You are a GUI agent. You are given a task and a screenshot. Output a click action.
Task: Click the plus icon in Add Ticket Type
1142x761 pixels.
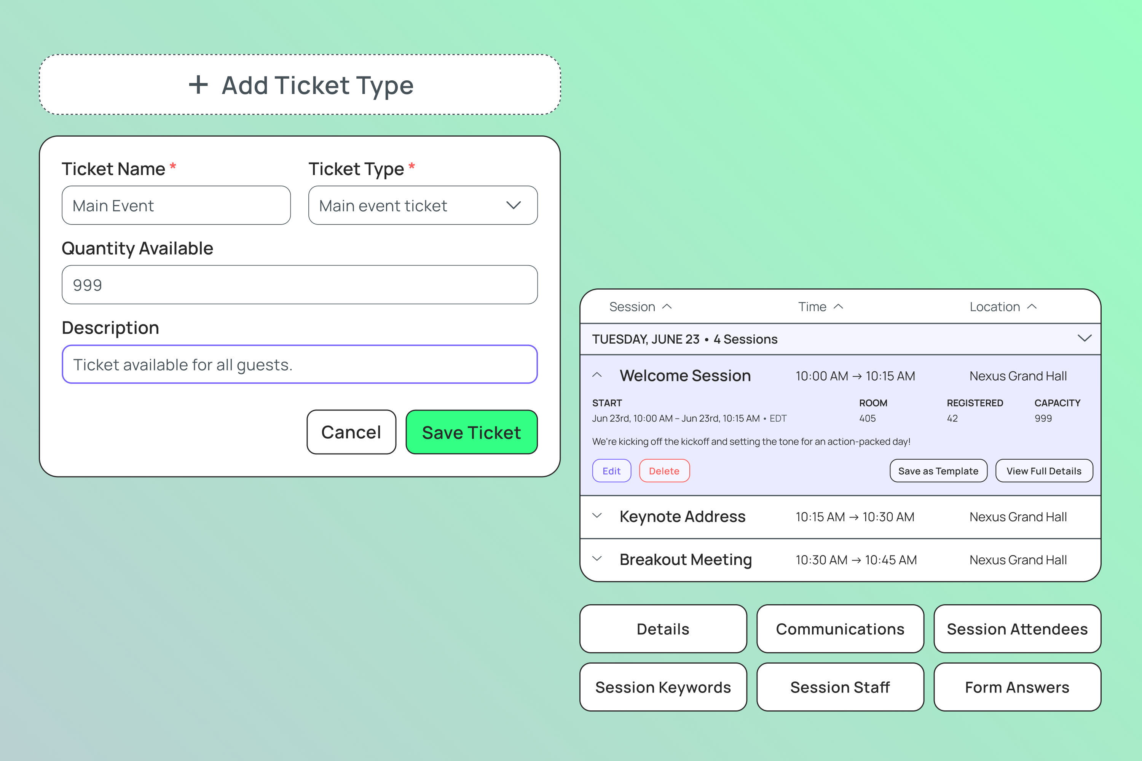click(x=198, y=85)
